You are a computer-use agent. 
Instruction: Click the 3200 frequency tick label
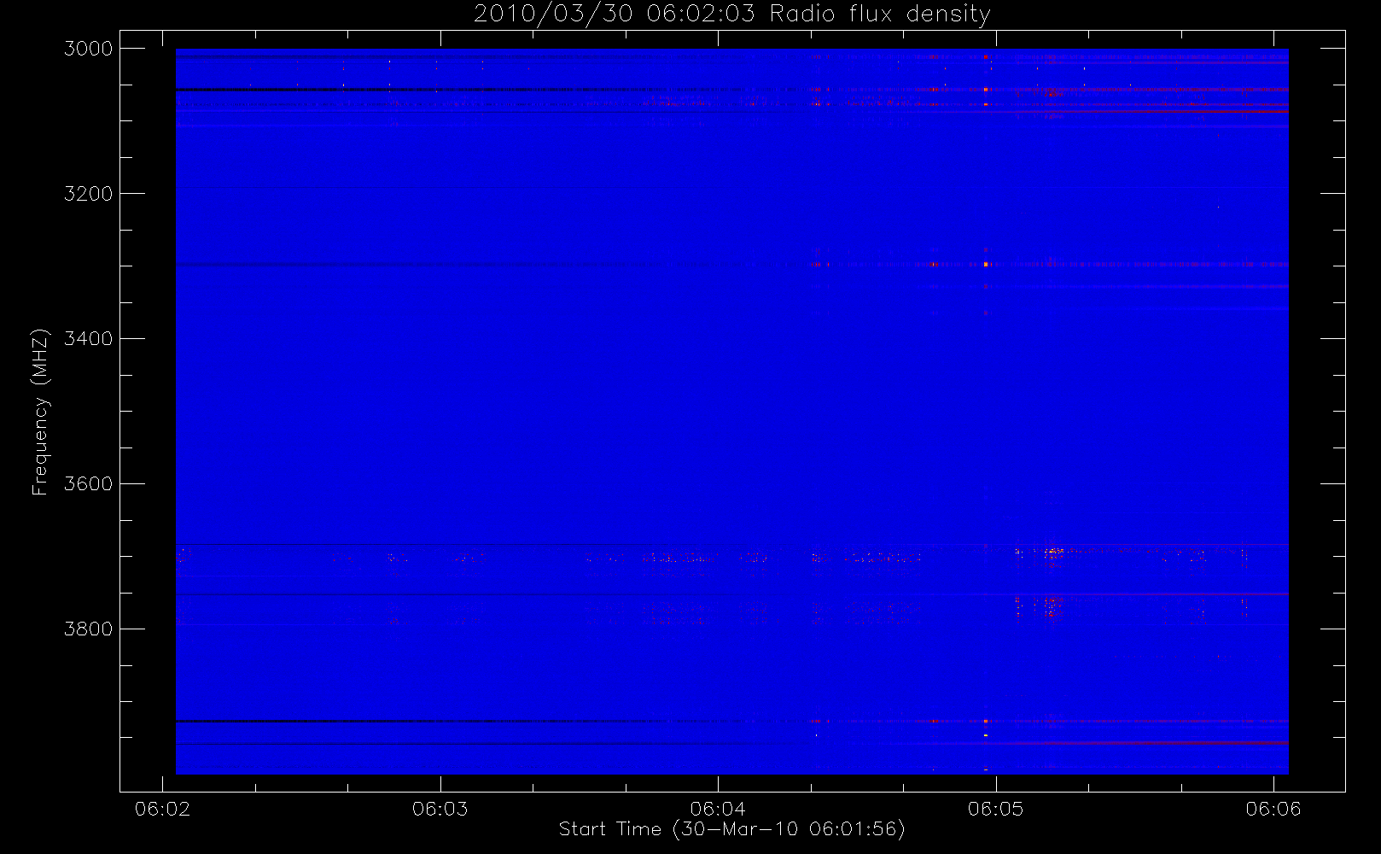(89, 194)
